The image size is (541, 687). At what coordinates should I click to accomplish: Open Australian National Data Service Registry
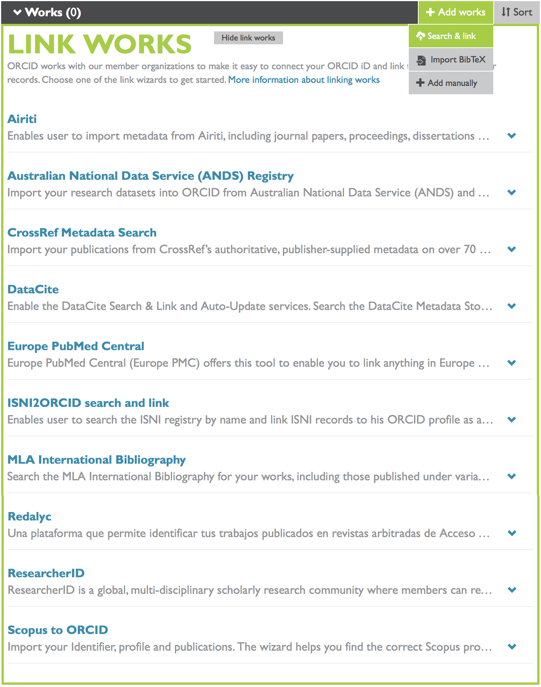point(151,176)
